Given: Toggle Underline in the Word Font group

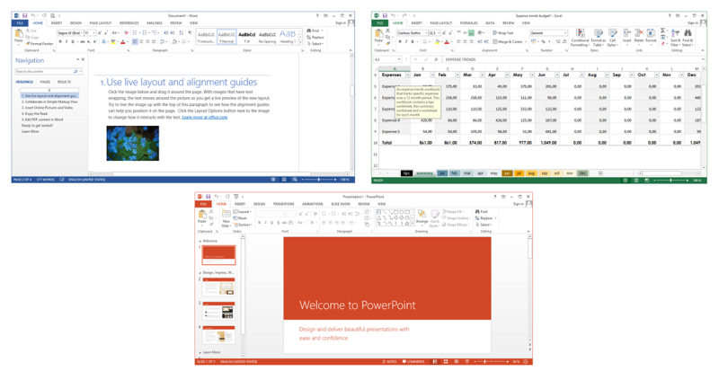Looking at the screenshot, I should 73,41.
